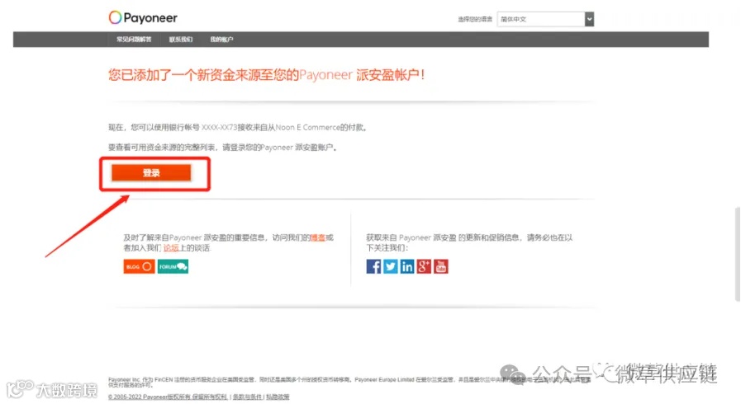Click the orange heading 您已添加了一个新资金来源
Screen dimensions: 741x404
coord(267,75)
